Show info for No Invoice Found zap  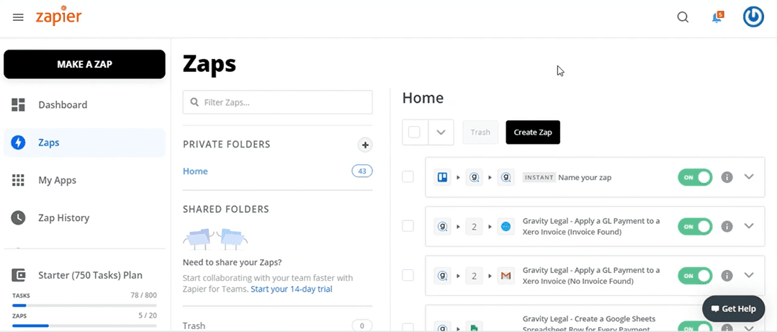[727, 276]
